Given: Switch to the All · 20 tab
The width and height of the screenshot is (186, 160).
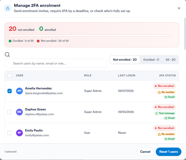Looking at the screenshot, I should pyautogui.click(x=171, y=60).
